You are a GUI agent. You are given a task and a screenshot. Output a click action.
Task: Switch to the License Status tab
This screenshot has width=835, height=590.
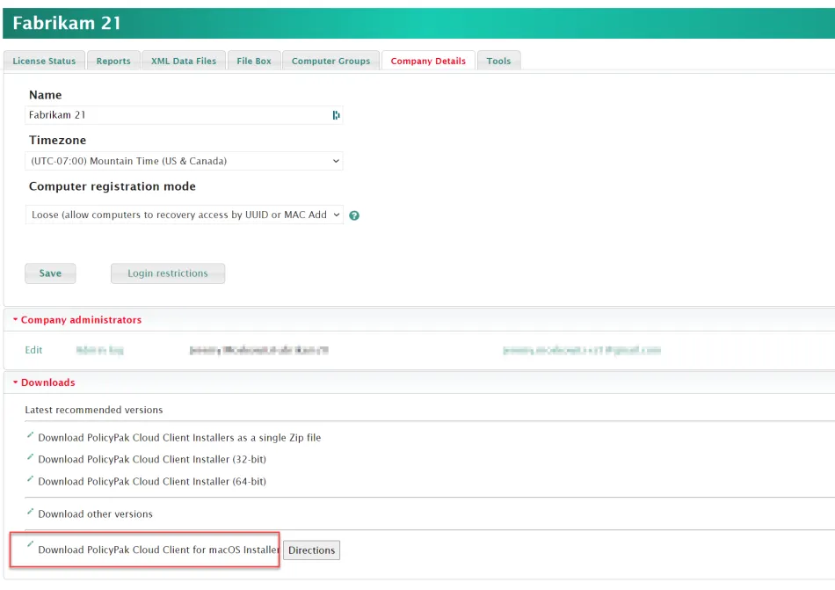tap(44, 61)
